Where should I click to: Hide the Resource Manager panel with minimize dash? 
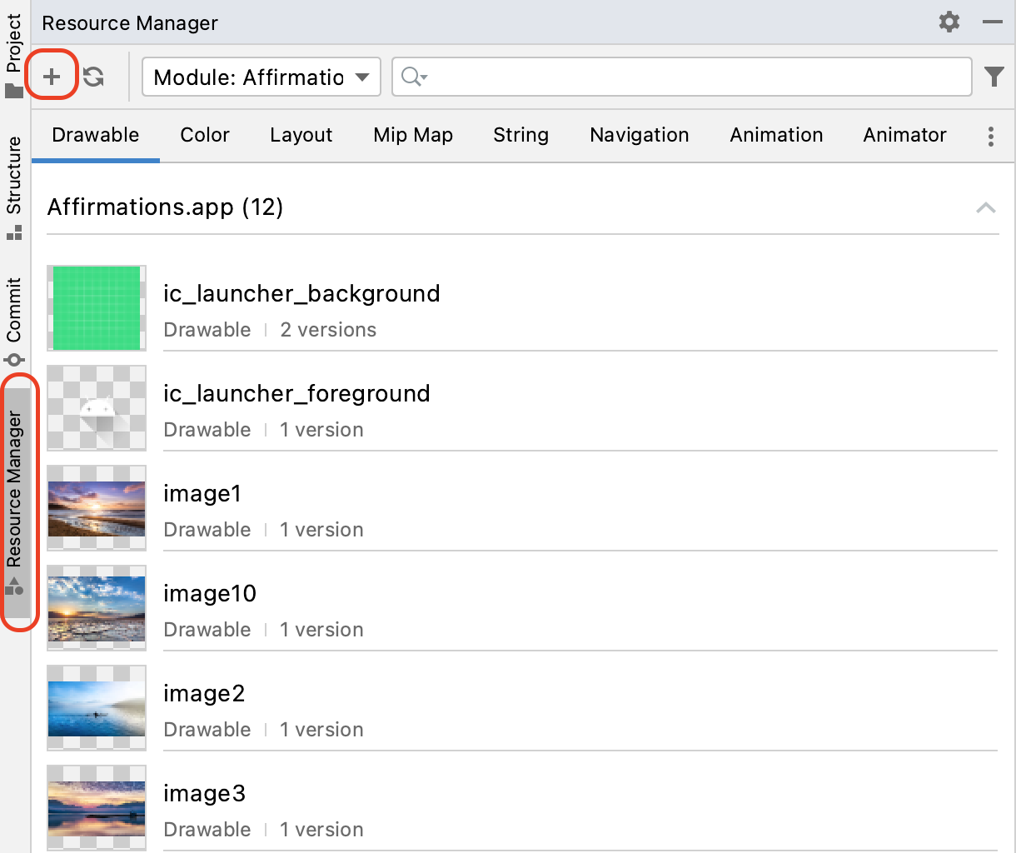[992, 22]
